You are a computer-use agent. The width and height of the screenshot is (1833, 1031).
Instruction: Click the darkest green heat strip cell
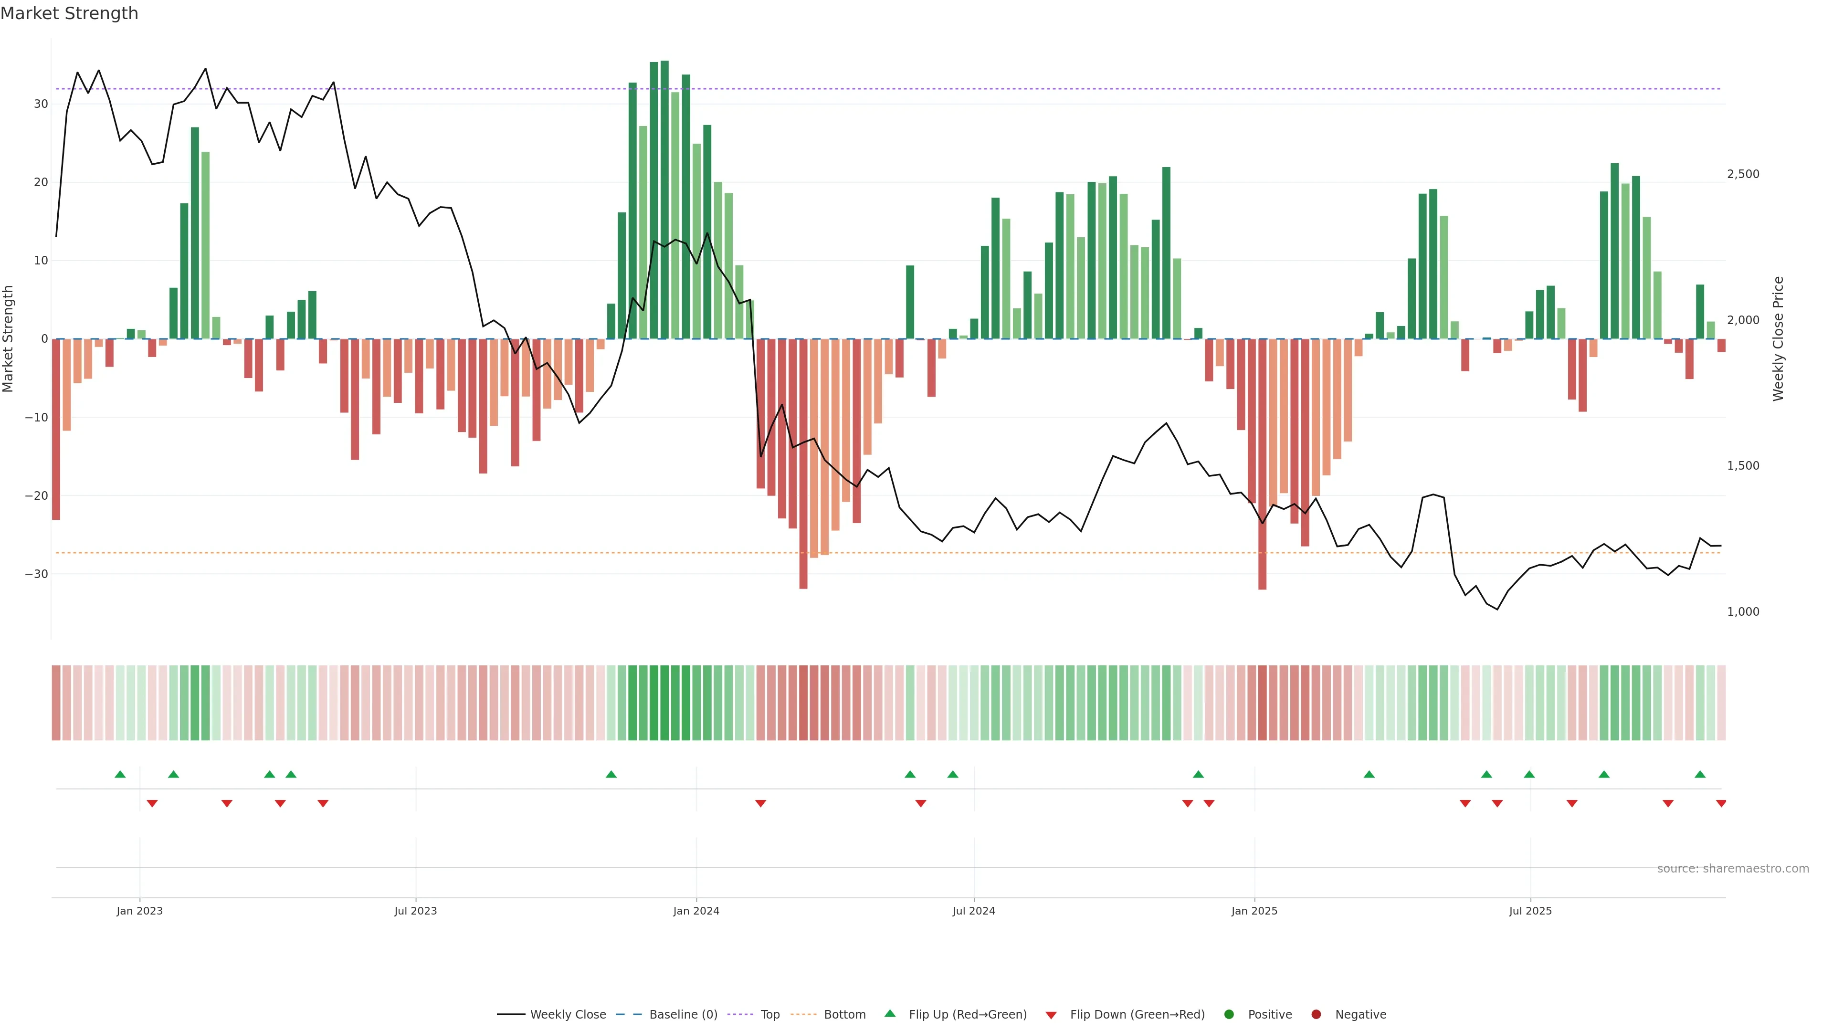(664, 702)
